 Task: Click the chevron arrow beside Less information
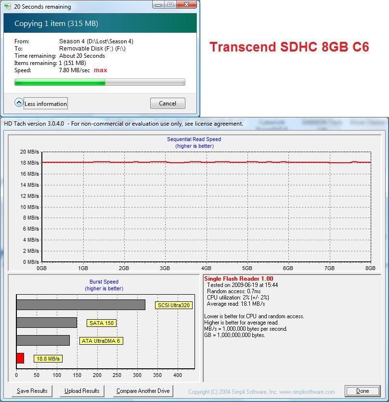click(x=18, y=103)
